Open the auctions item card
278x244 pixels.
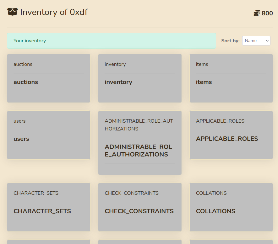(49, 78)
